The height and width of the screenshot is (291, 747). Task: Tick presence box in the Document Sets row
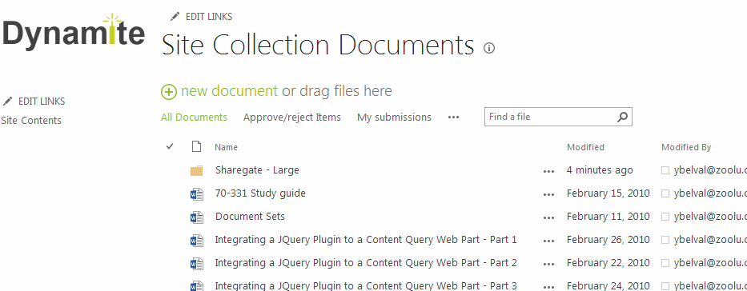point(665,217)
